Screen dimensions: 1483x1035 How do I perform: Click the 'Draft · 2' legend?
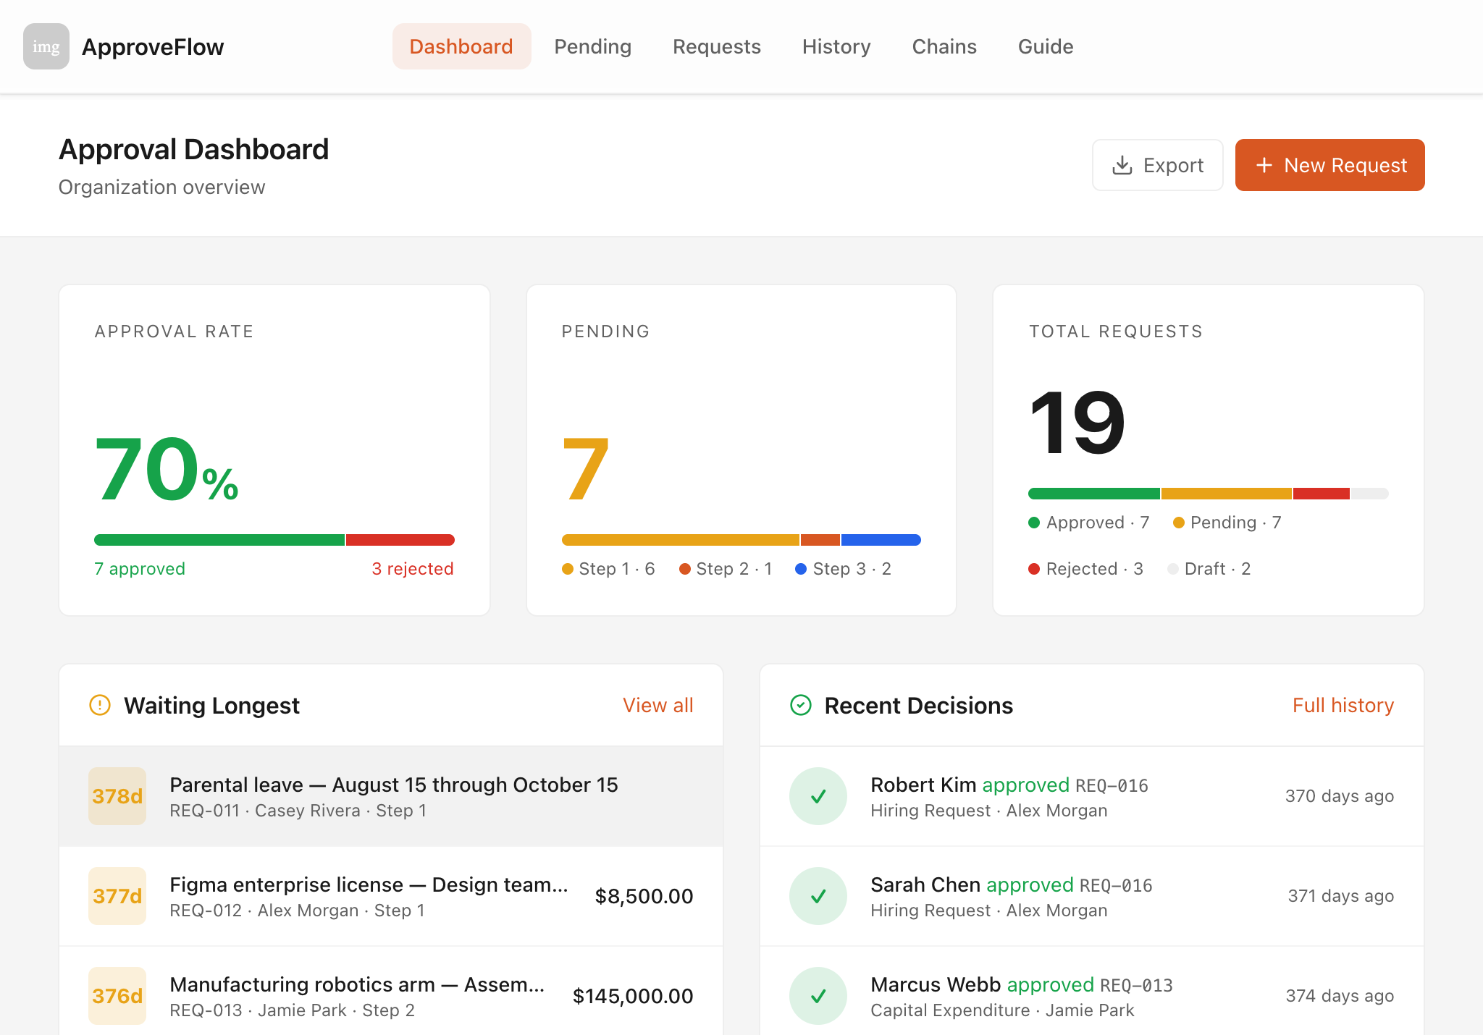pos(1209,569)
